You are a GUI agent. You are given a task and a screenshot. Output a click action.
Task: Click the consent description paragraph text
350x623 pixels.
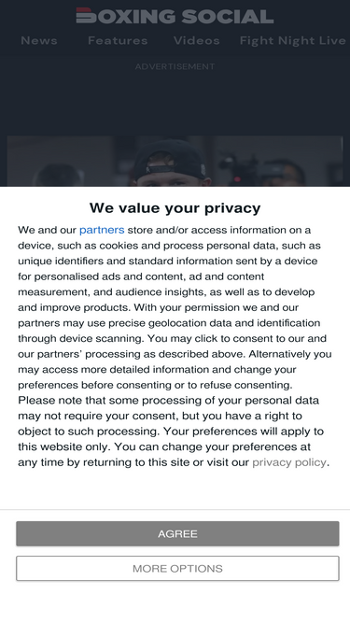point(175,347)
